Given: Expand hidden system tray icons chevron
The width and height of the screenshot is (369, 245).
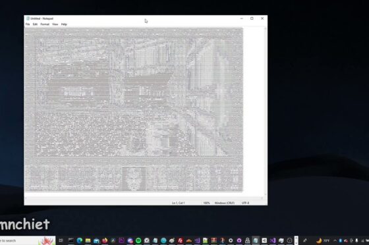Looking at the screenshot, I should click(335, 240).
